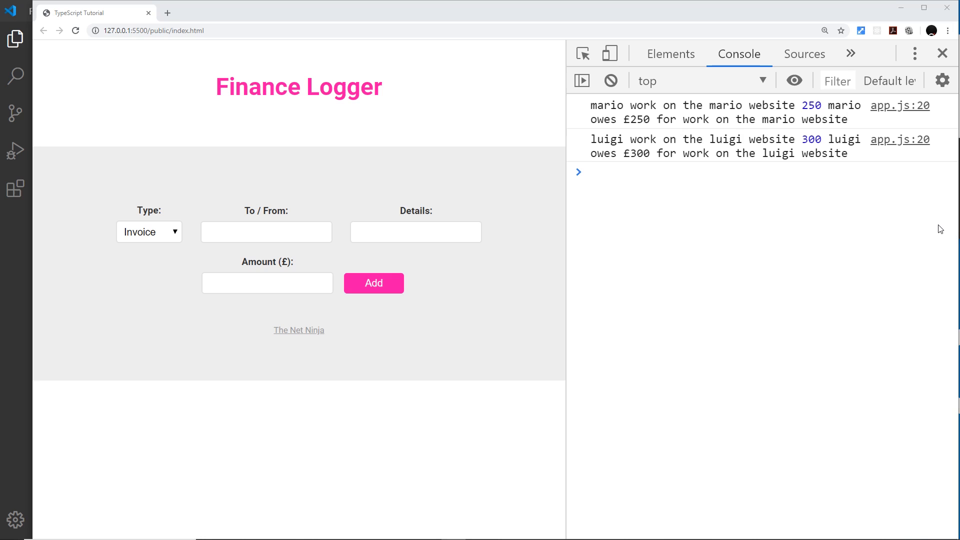Toggle the DevTools device toolbar icon

(x=609, y=53)
